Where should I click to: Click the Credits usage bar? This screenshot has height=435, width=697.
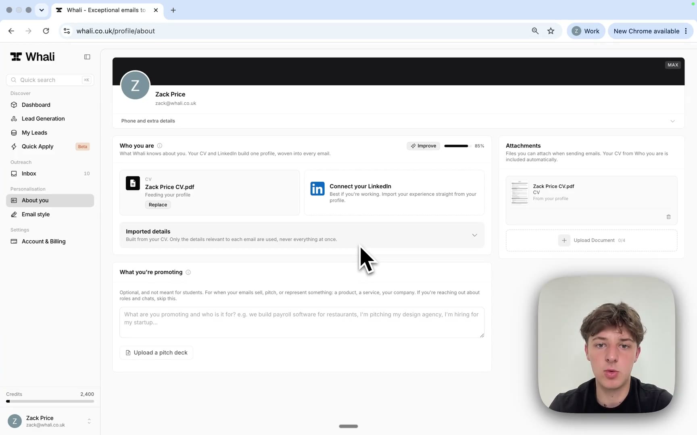click(50, 402)
